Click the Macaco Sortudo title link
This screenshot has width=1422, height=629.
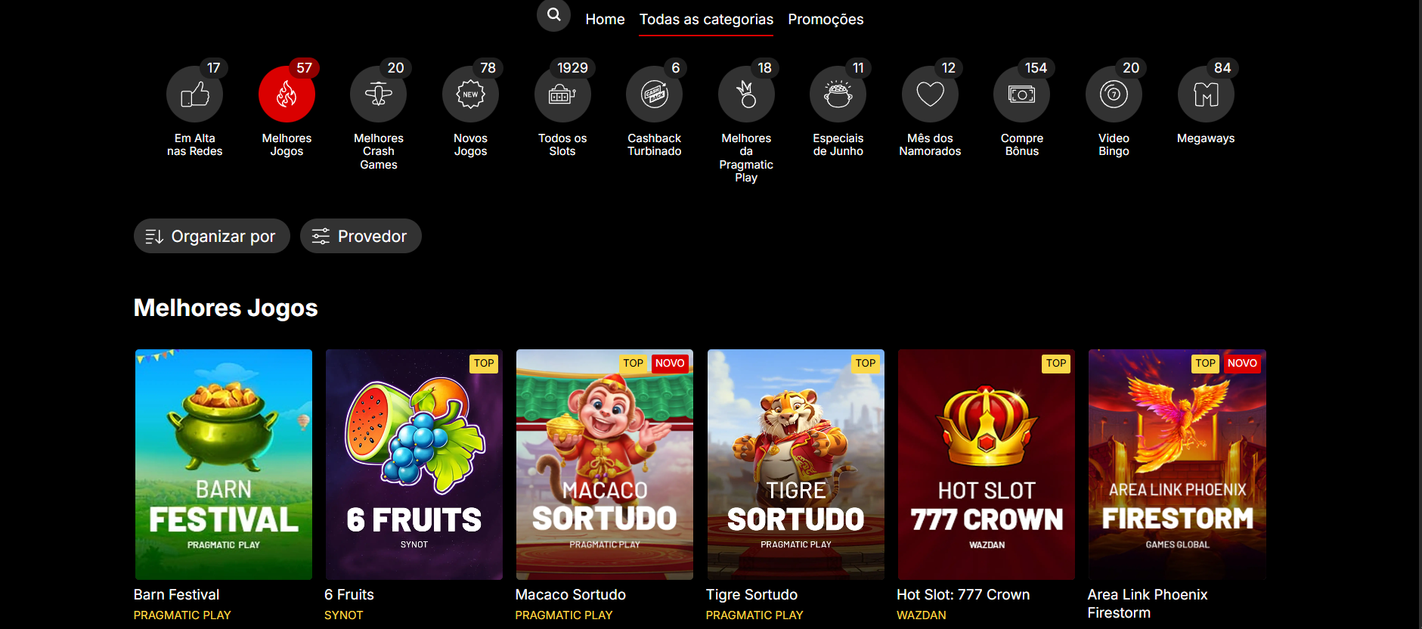[x=571, y=595]
